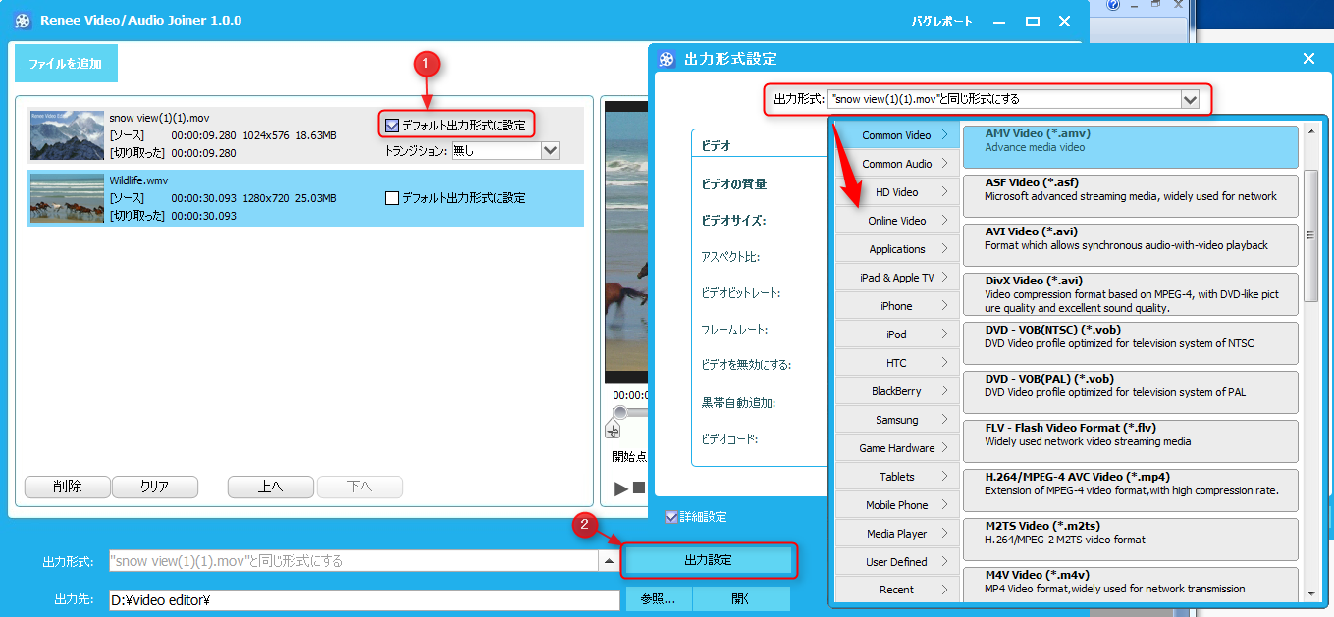Select H.264/MPEG-4 AVC Video (*.mp4)
Viewport: 1334px width, 617px height.
click(1131, 489)
